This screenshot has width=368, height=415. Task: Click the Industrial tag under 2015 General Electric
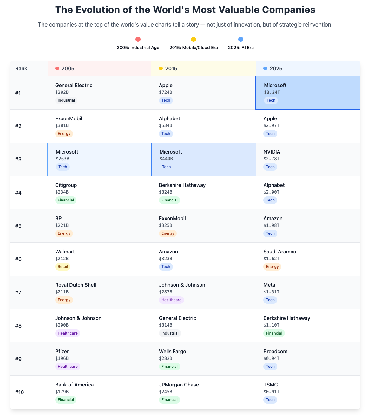170,333
